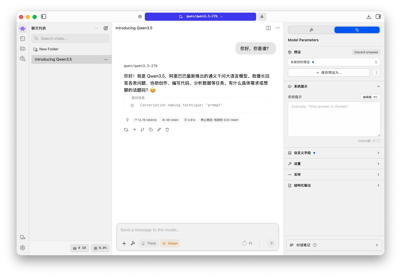Collapse the 系统提示 system prompt section

[x=378, y=86]
